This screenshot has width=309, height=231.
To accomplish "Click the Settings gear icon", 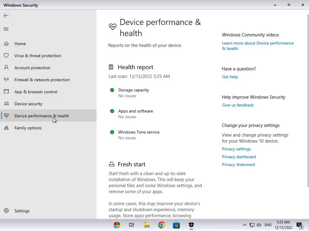I will 6,211.
